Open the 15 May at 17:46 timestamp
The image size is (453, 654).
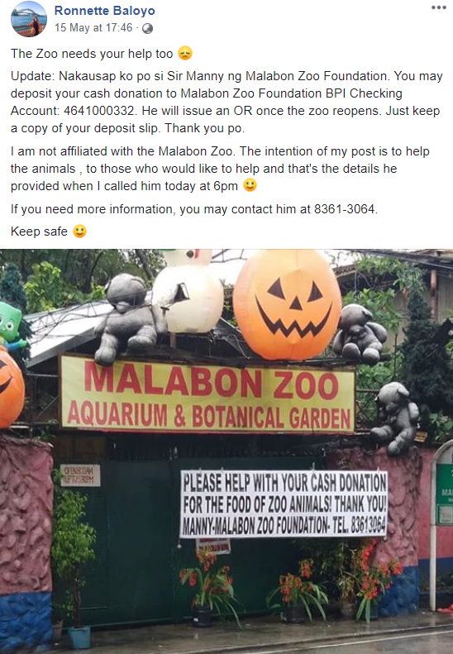93,27
